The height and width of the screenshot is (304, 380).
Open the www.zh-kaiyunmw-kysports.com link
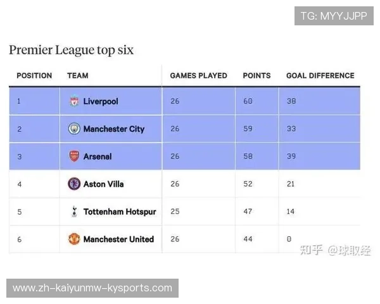(92, 288)
